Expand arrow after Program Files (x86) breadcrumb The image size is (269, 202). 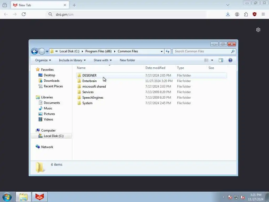[x=115, y=51]
